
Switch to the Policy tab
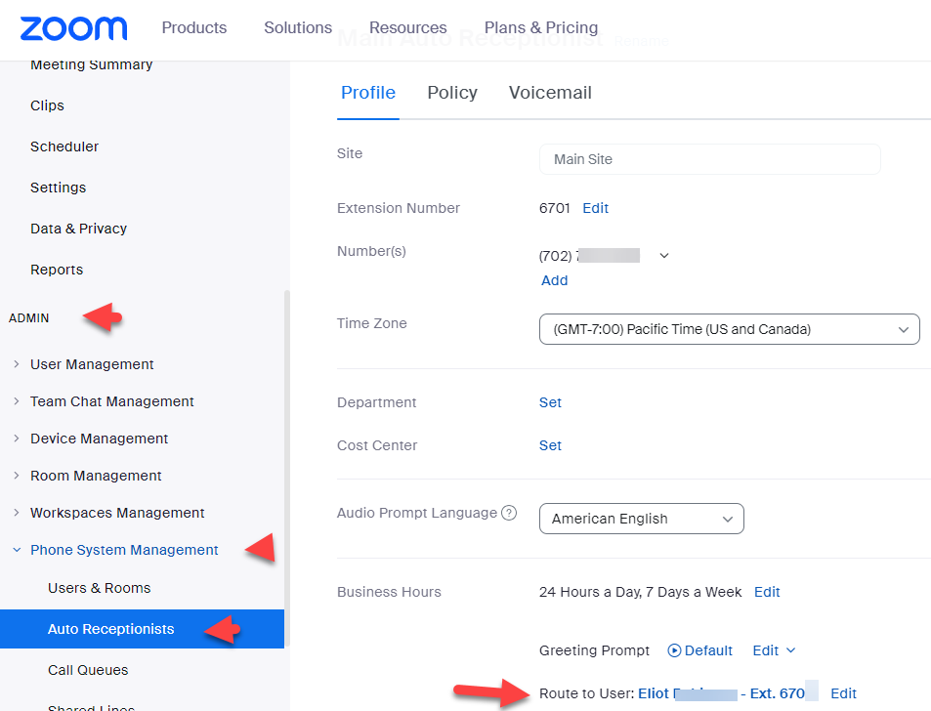pyautogui.click(x=451, y=93)
